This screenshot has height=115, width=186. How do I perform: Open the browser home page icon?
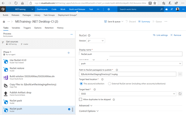pyautogui.click(x=23, y=3)
